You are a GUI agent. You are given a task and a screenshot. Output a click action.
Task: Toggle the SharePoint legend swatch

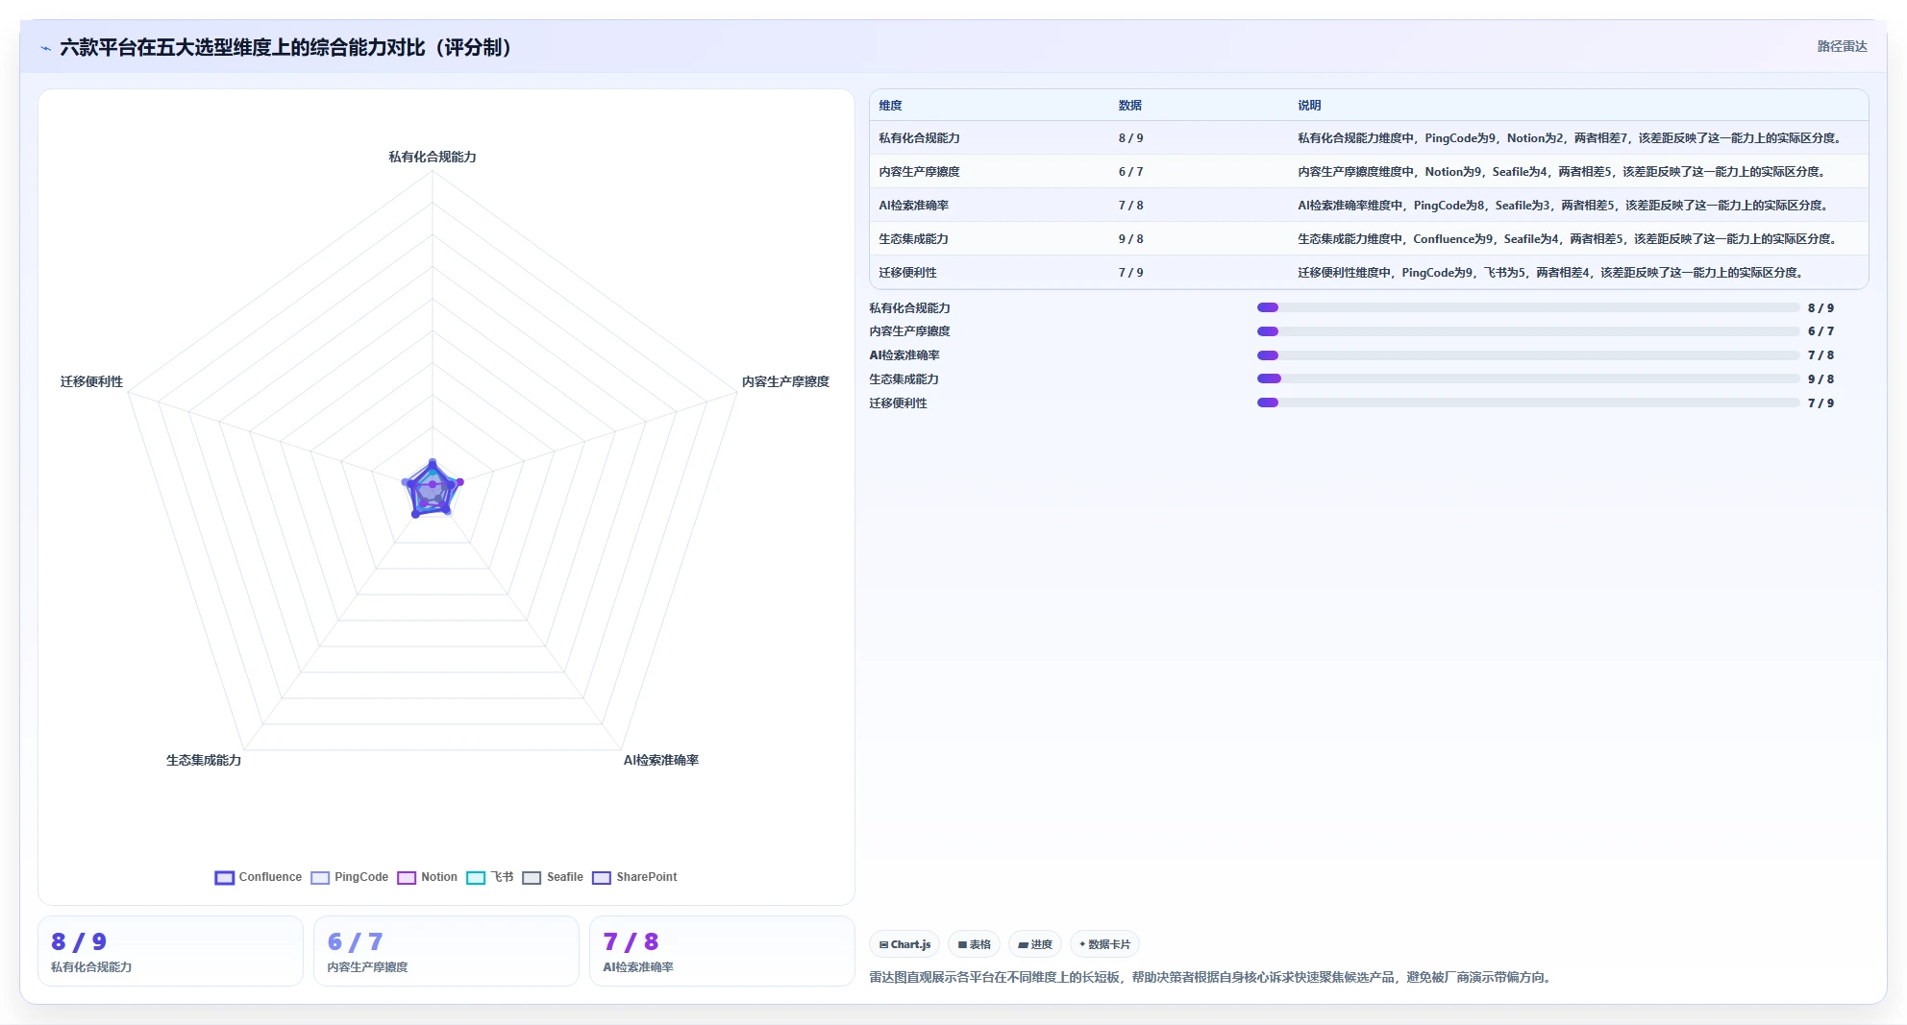(x=602, y=877)
